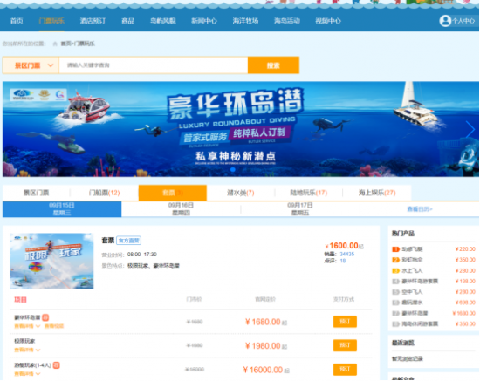
Task: Click the view calendar link in the date bar
Action: pyautogui.click(x=420, y=209)
